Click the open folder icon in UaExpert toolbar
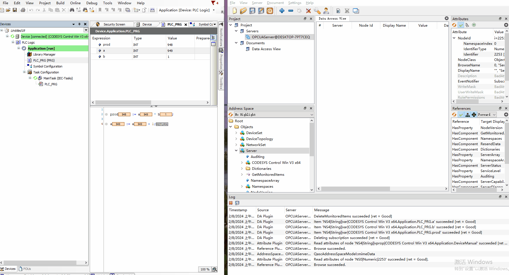Viewport: 509px width, 275px height. (243, 11)
